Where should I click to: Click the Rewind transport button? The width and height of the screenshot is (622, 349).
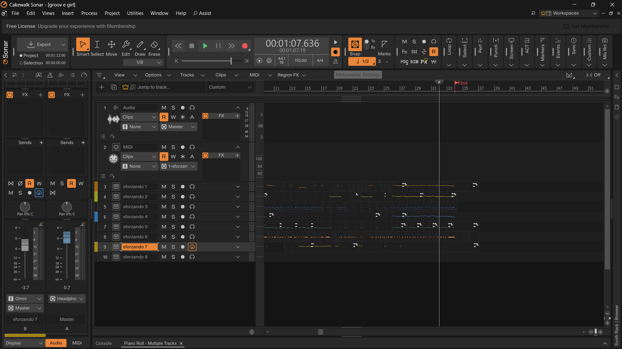(178, 46)
